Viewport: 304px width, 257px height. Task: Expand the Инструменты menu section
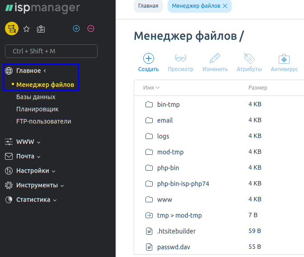(40, 186)
